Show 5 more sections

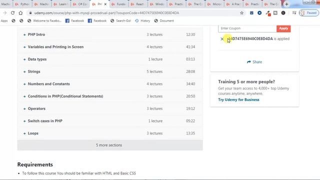(x=110, y=145)
